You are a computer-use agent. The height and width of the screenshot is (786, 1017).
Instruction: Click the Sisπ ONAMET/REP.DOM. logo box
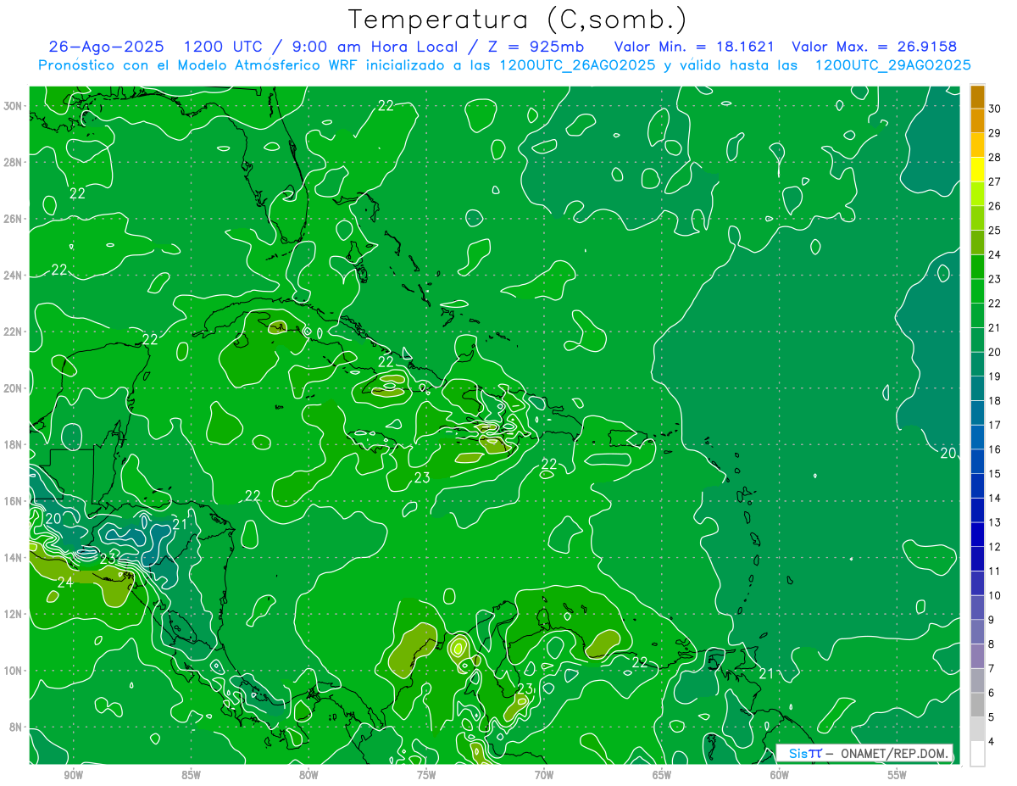click(x=864, y=753)
